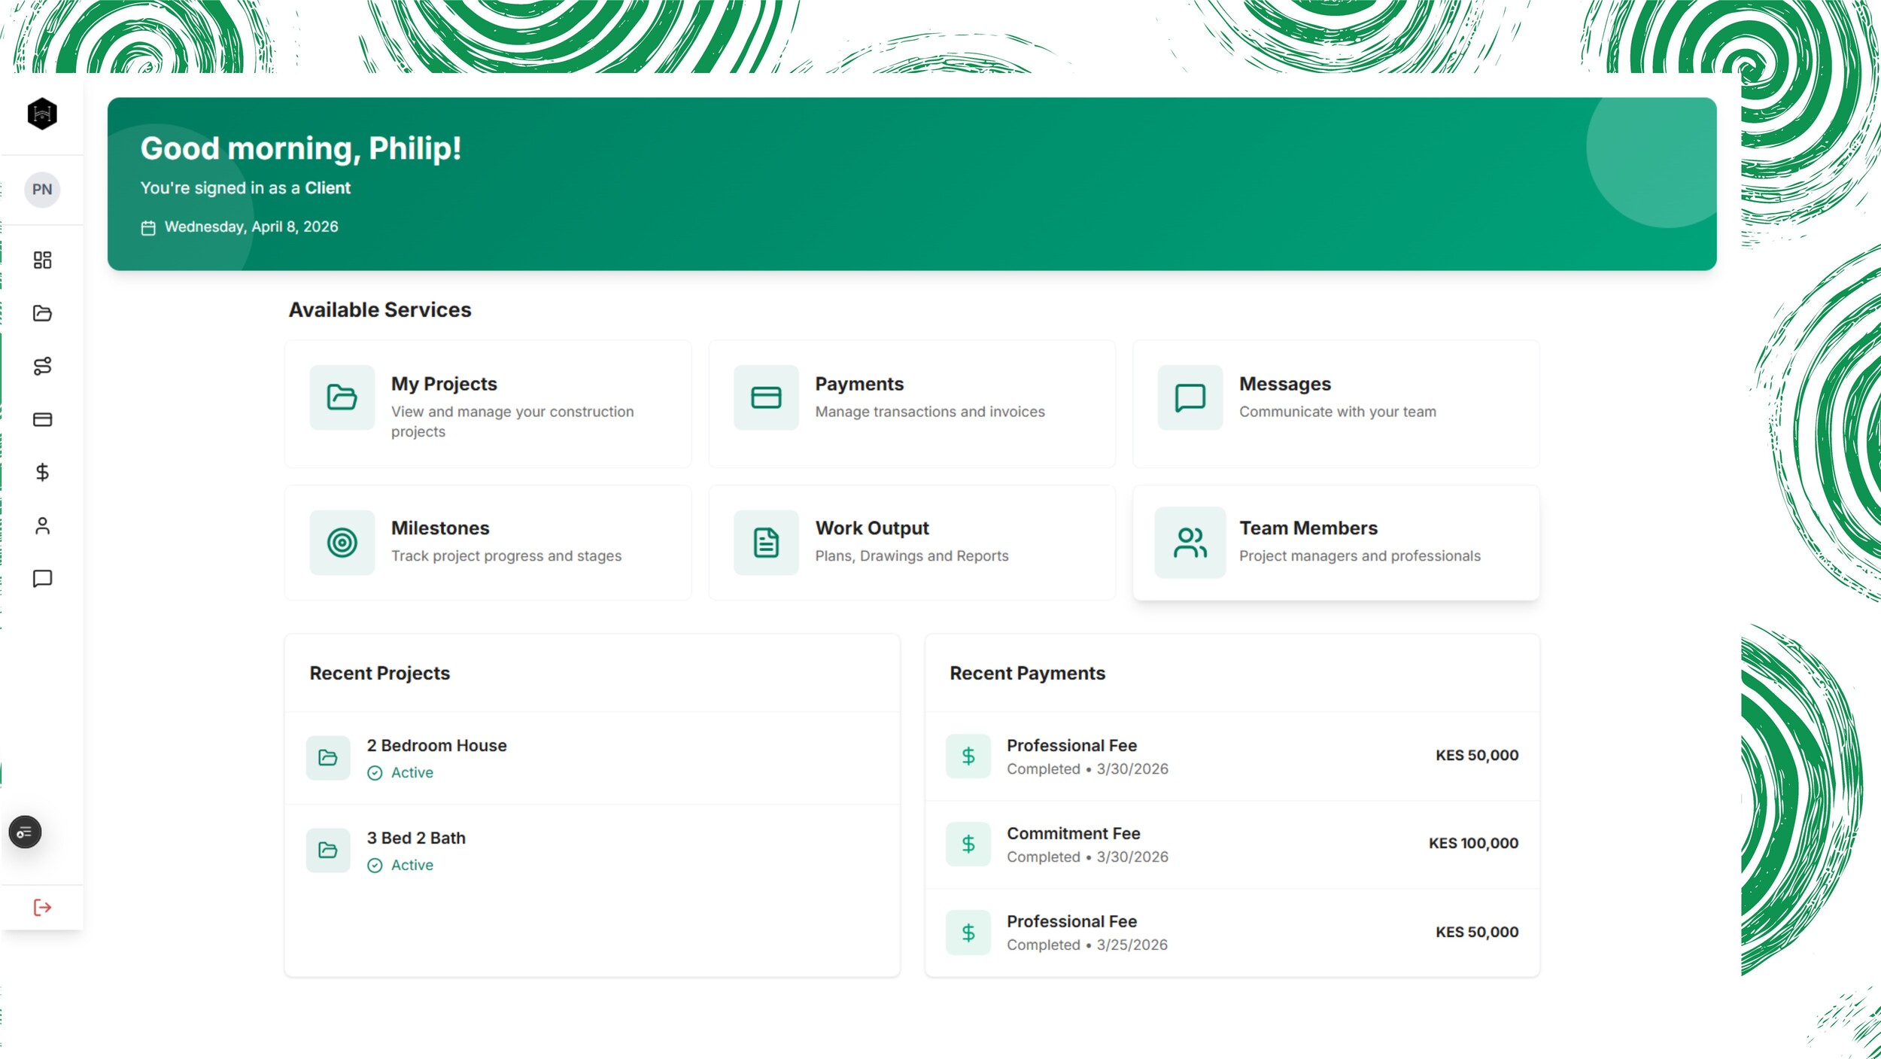The height and width of the screenshot is (1059, 1881).
Task: Click Active status of 3 Bed 2 Bath
Action: (412, 866)
